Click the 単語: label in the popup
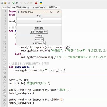Image resolution: width=107 pixels, height=107 pixels. [39, 16]
